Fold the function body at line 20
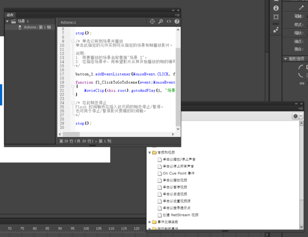This screenshot has height=237, width=308. coord(73,86)
